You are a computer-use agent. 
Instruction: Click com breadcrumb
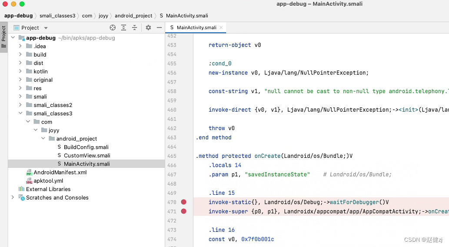(x=87, y=16)
